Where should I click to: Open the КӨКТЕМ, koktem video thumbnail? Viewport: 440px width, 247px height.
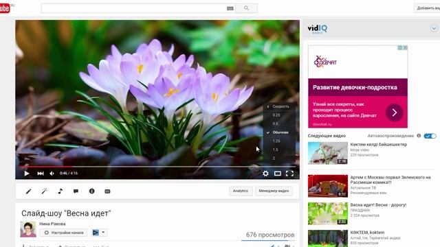point(328,239)
